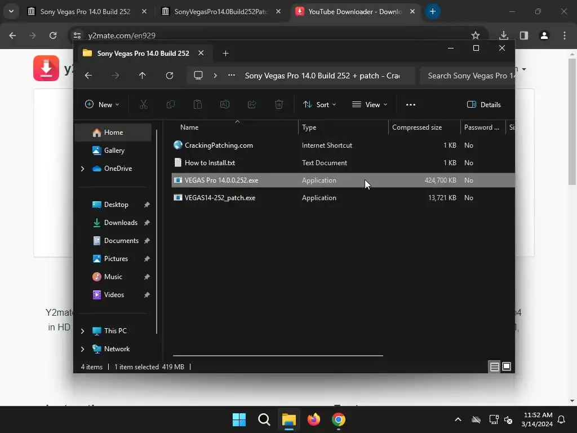This screenshot has width=577, height=433.
Task: Click the Paste icon in Explorer toolbar
Action: [198, 104]
